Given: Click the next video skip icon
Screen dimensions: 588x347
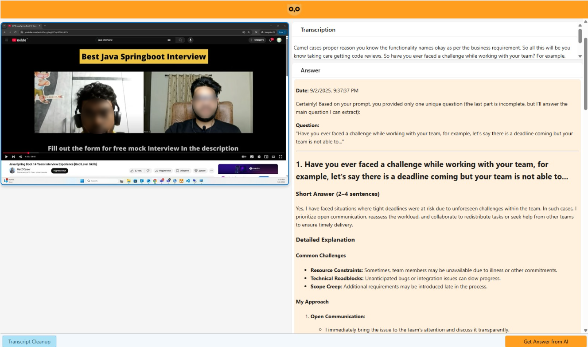Looking at the screenshot, I should click(13, 156).
